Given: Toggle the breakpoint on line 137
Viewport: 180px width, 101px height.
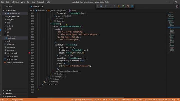Looking at the screenshot, I should pos(29,53).
